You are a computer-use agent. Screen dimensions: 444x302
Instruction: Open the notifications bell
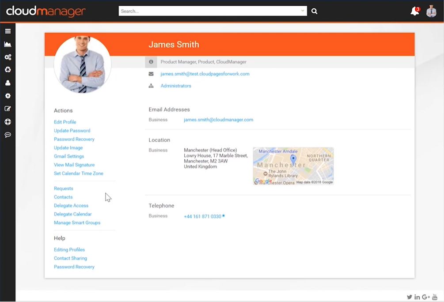coord(415,11)
